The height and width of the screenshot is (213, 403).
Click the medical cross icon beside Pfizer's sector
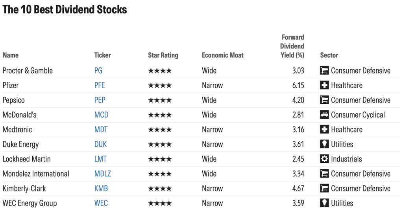point(324,85)
